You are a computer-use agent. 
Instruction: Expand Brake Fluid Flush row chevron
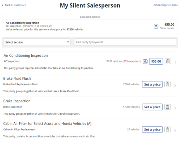[175, 85]
